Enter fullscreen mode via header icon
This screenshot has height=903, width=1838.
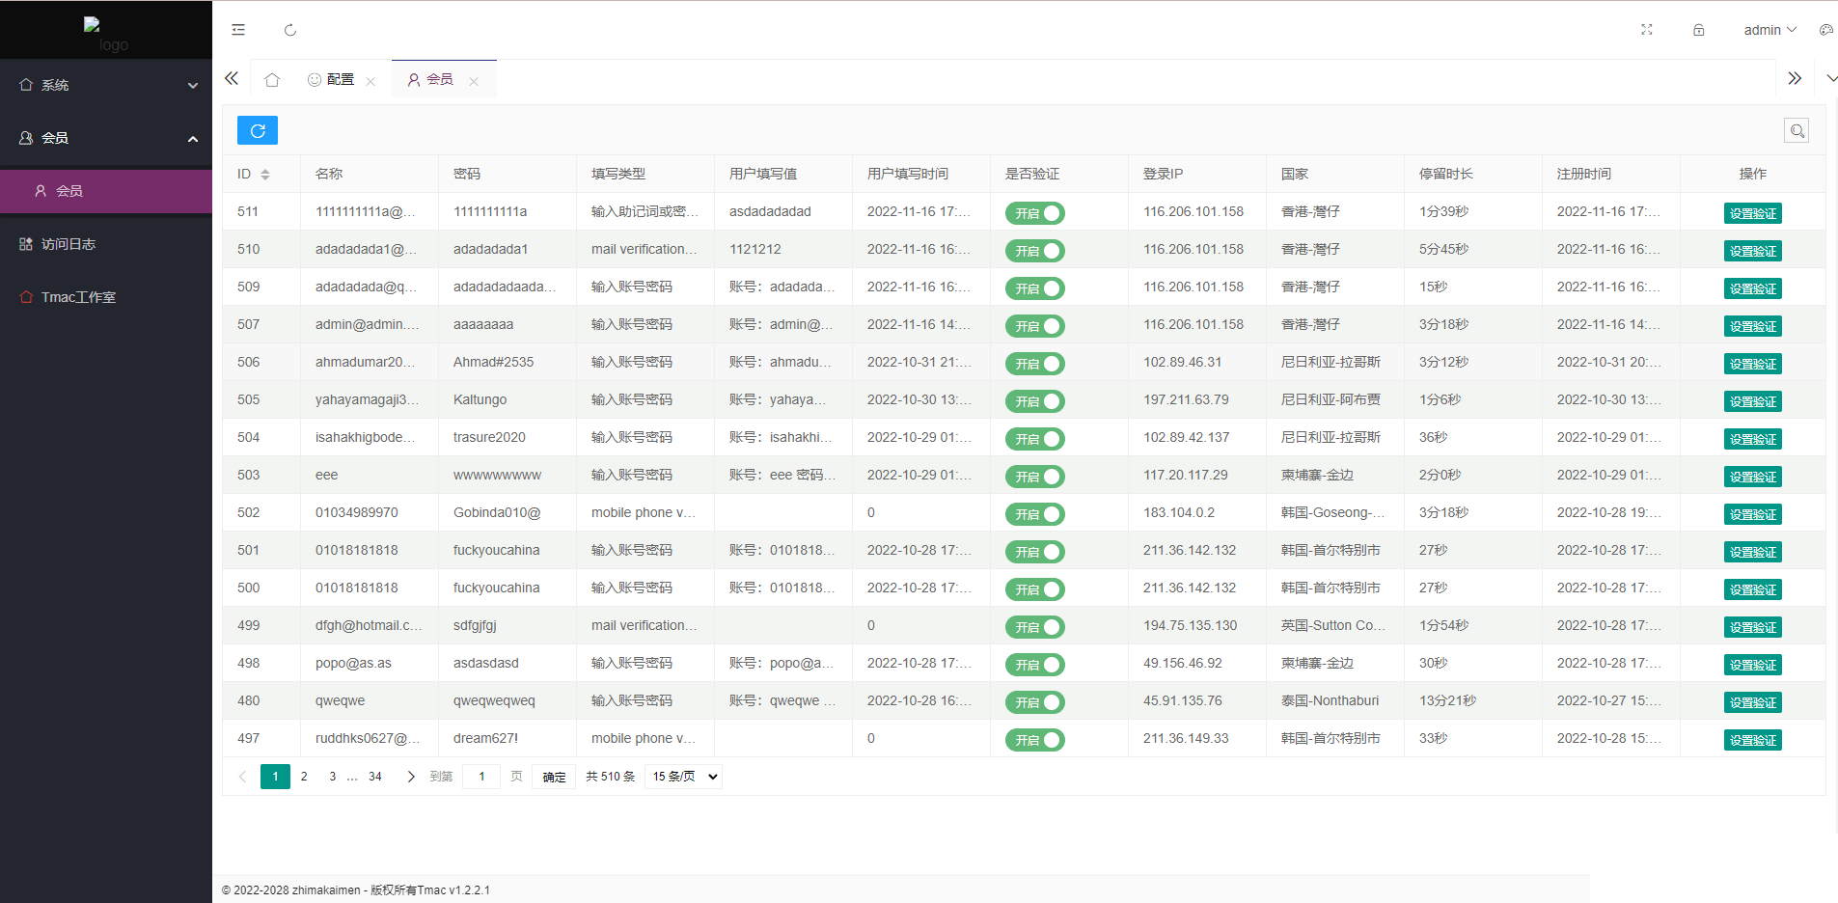[x=1647, y=30]
